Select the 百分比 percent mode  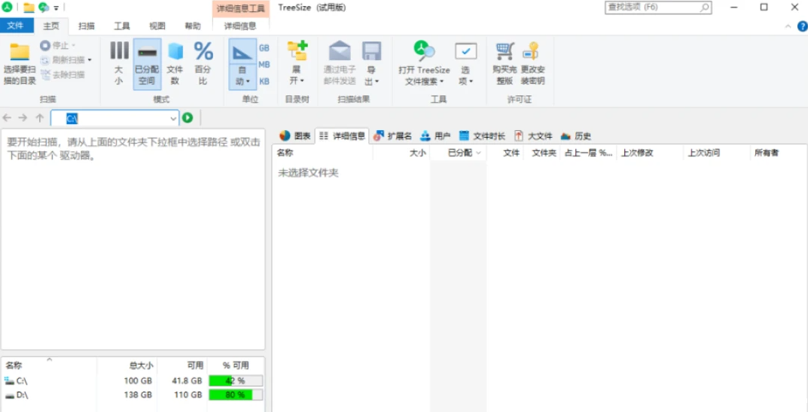click(203, 64)
